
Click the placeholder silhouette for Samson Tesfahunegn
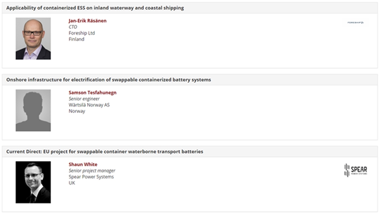(x=33, y=110)
